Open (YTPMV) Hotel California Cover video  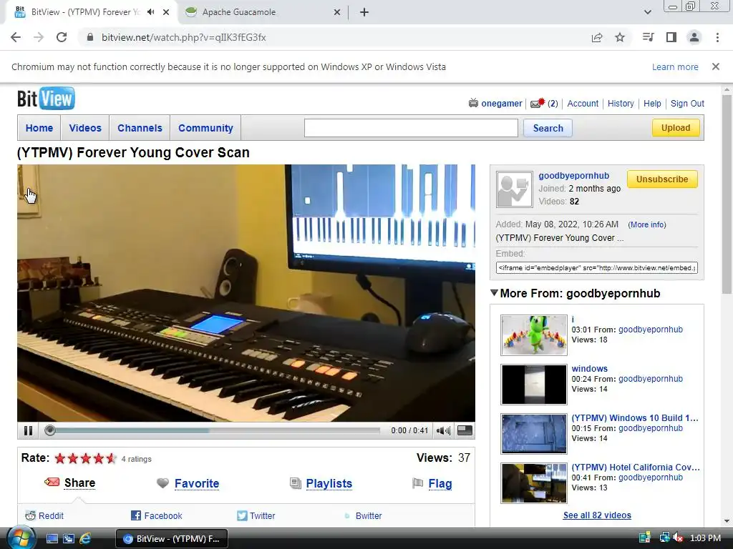point(636,468)
